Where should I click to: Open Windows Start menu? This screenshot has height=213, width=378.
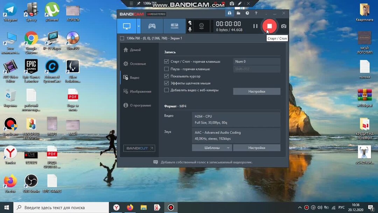[x=7, y=207]
